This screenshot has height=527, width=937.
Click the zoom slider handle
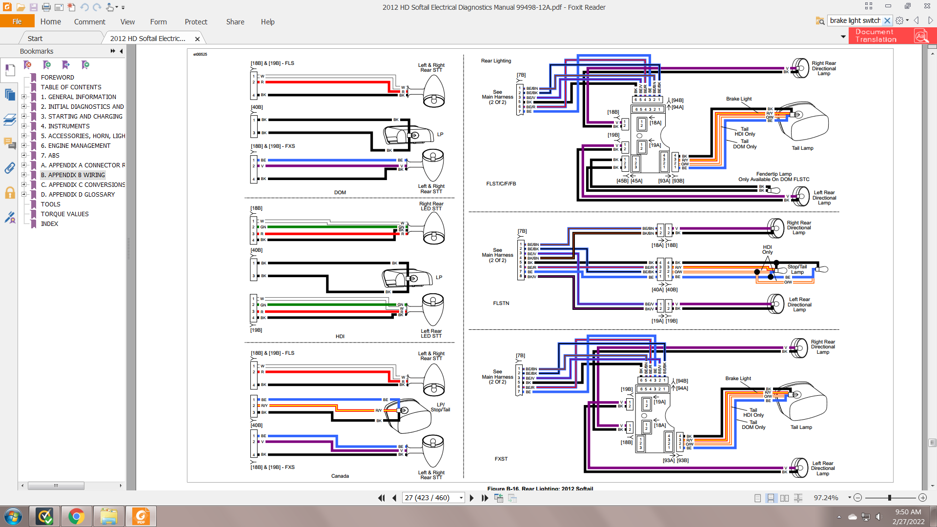[x=890, y=498]
